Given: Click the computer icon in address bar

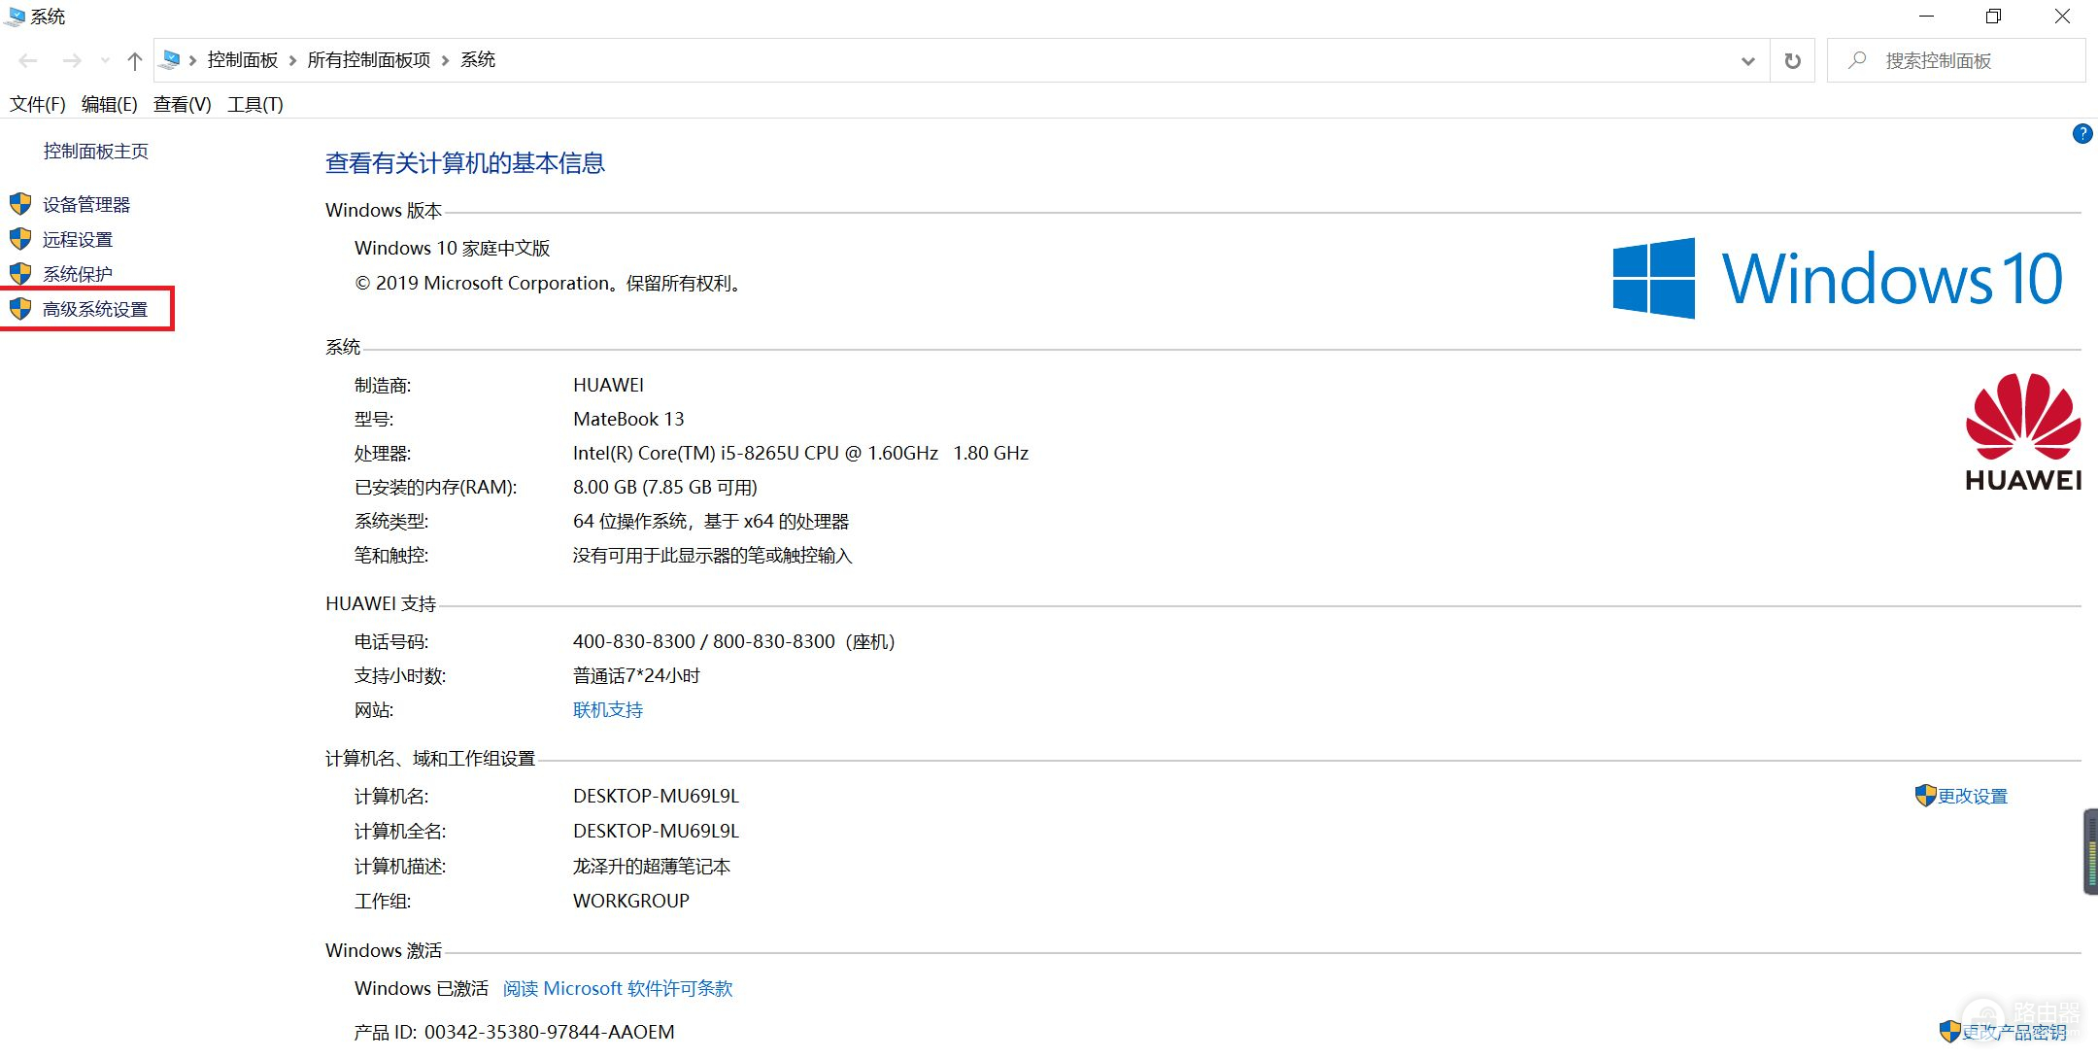Looking at the screenshot, I should (171, 60).
